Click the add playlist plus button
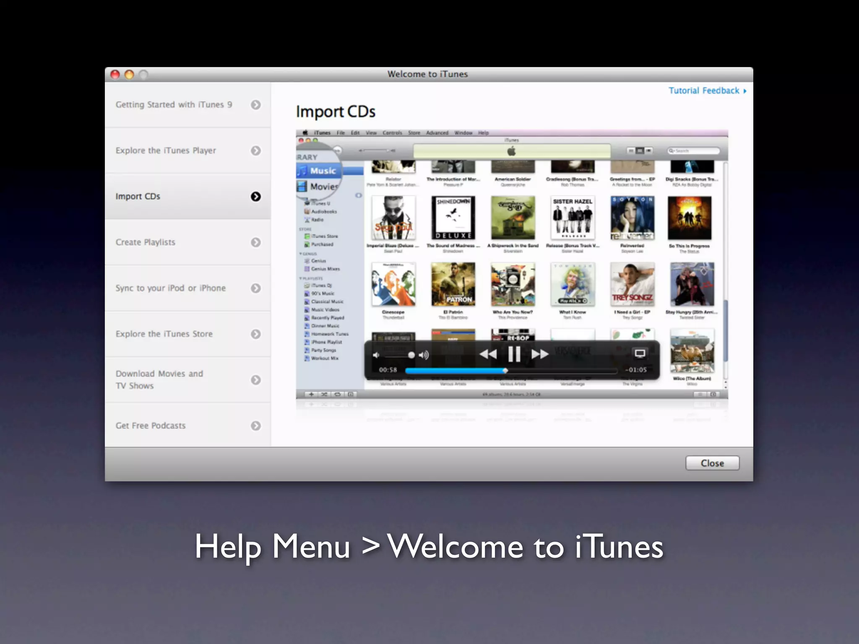The width and height of the screenshot is (859, 644). coord(311,394)
